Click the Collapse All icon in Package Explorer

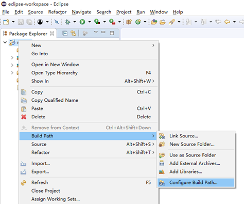(65, 33)
